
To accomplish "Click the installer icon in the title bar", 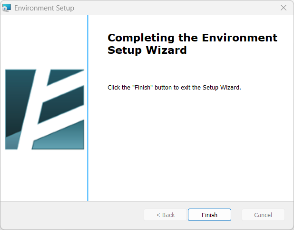I will tap(6, 8).
